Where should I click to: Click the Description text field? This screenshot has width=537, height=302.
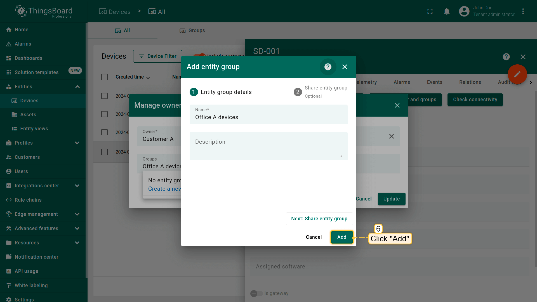[x=268, y=146]
